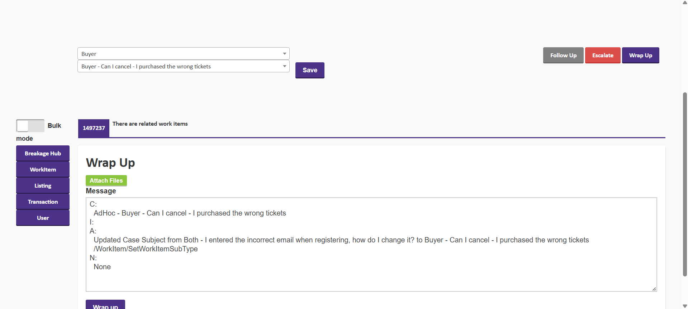Screen dimensions: 688x309
Task: Go to the WorkItem section
Action: pos(43,170)
